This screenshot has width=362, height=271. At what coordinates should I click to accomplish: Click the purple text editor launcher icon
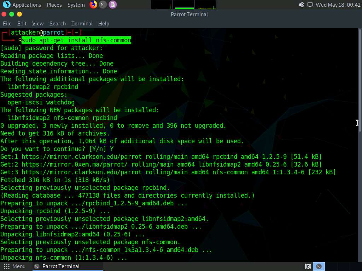(112, 5)
